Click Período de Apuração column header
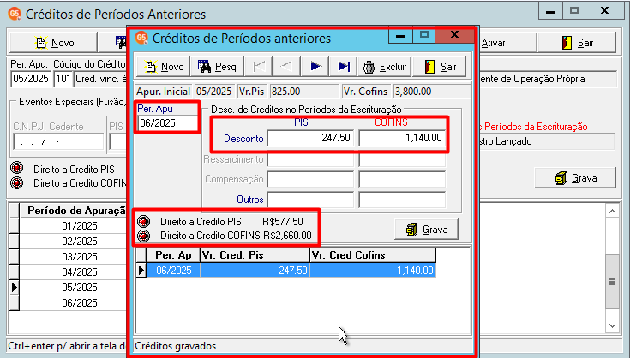Viewport: 630px width, 358px height. pyautogui.click(x=73, y=211)
